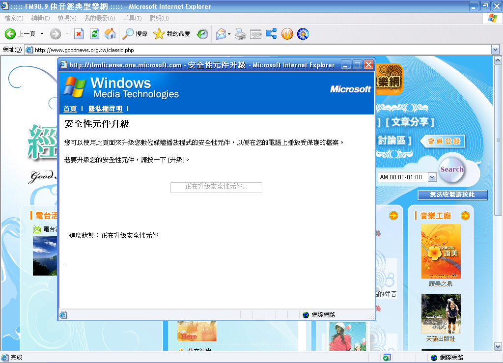Click the Stop loading icon
Screen dimensions: 503x363
pyautogui.click(x=79, y=34)
